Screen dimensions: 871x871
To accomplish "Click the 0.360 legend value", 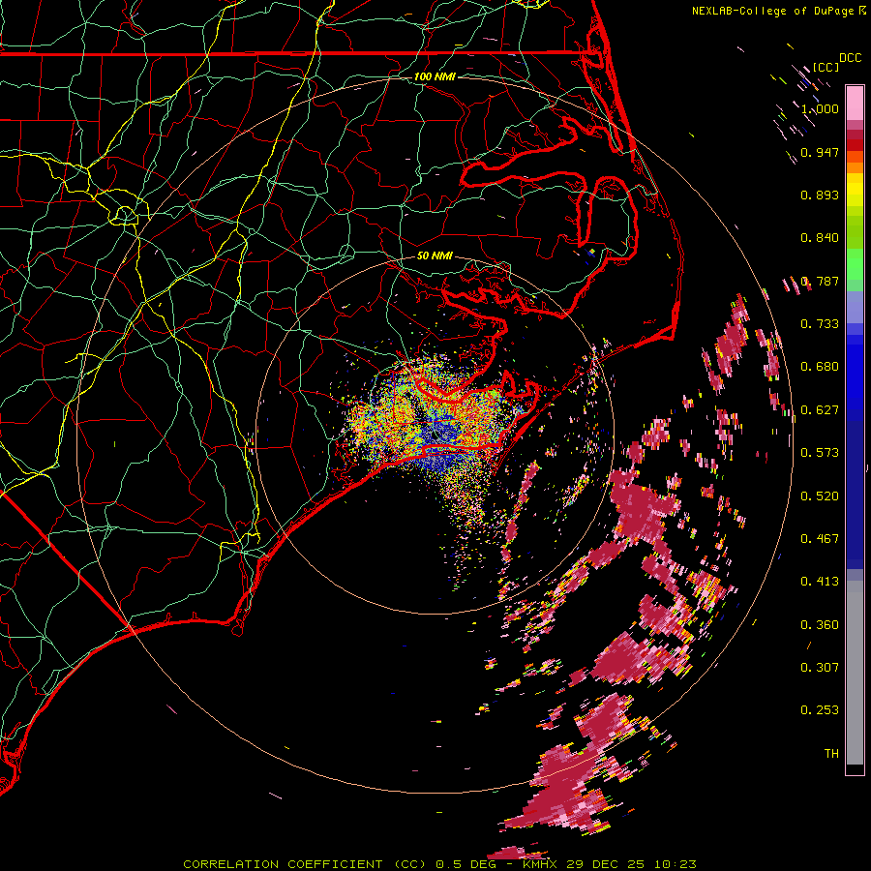I will pos(820,625).
